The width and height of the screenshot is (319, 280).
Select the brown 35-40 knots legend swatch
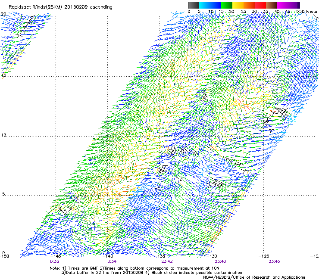tap(272, 5)
